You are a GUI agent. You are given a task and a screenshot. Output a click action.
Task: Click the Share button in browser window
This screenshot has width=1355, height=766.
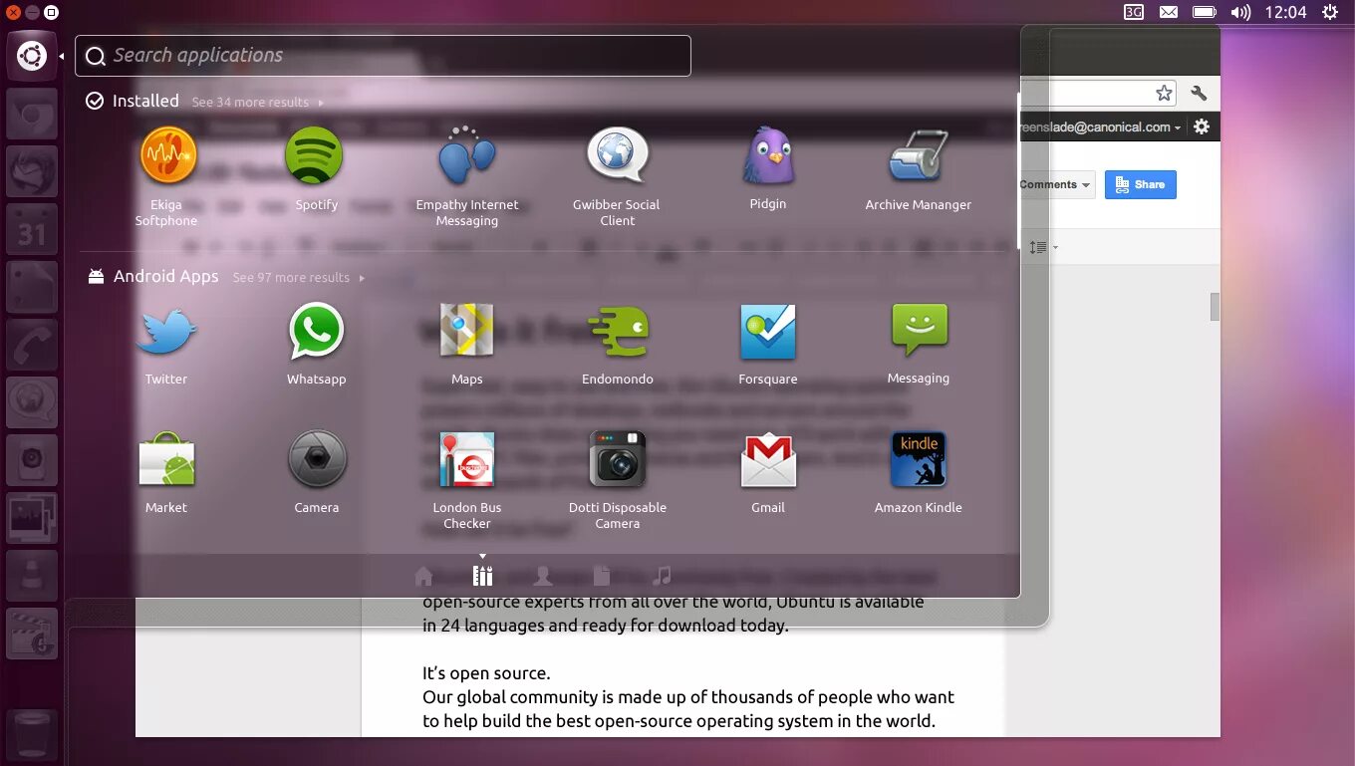click(1141, 184)
